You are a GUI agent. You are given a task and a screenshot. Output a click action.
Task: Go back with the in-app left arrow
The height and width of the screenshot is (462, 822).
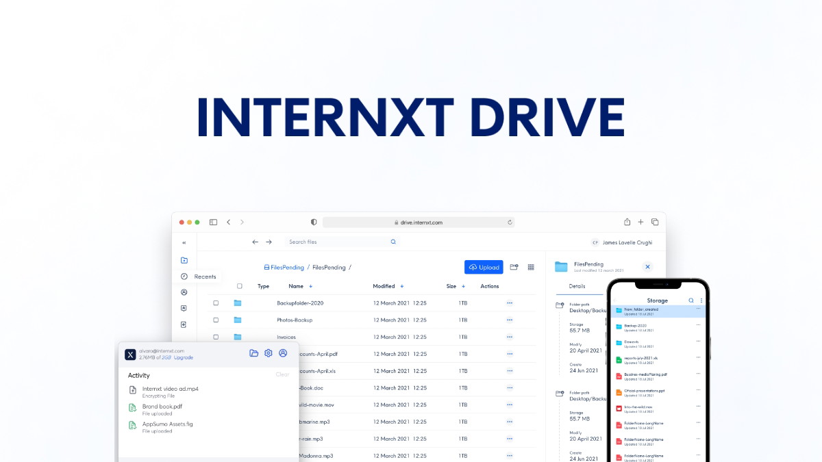click(x=256, y=242)
